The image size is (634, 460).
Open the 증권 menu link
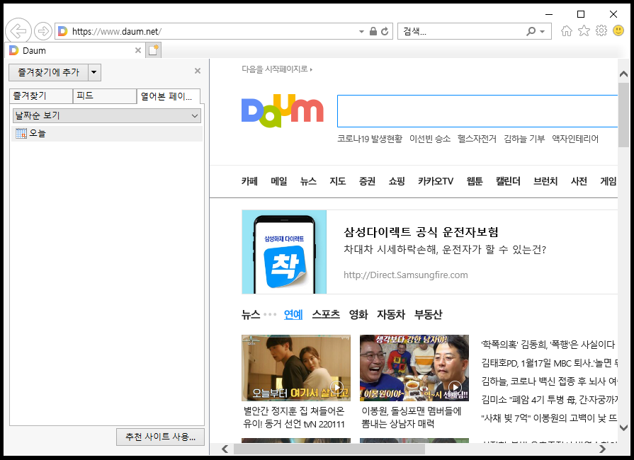[367, 181]
